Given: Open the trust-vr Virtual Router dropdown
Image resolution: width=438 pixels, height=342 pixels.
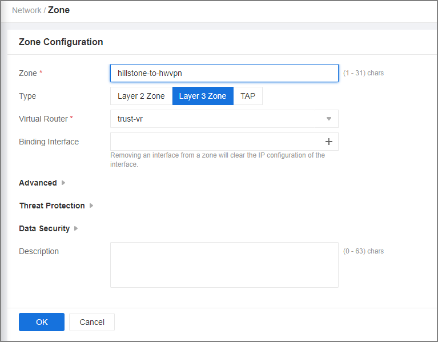Looking at the screenshot, I should click(224, 119).
